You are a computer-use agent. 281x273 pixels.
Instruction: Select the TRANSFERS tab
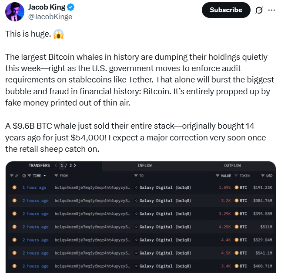coord(39,166)
